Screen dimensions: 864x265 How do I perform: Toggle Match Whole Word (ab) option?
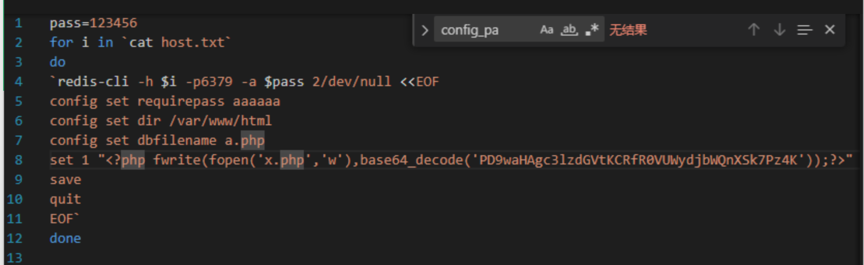point(569,30)
